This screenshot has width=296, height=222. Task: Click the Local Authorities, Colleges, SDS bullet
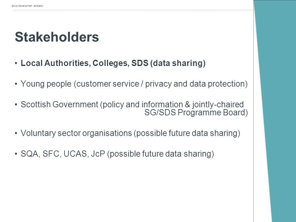tap(113, 63)
